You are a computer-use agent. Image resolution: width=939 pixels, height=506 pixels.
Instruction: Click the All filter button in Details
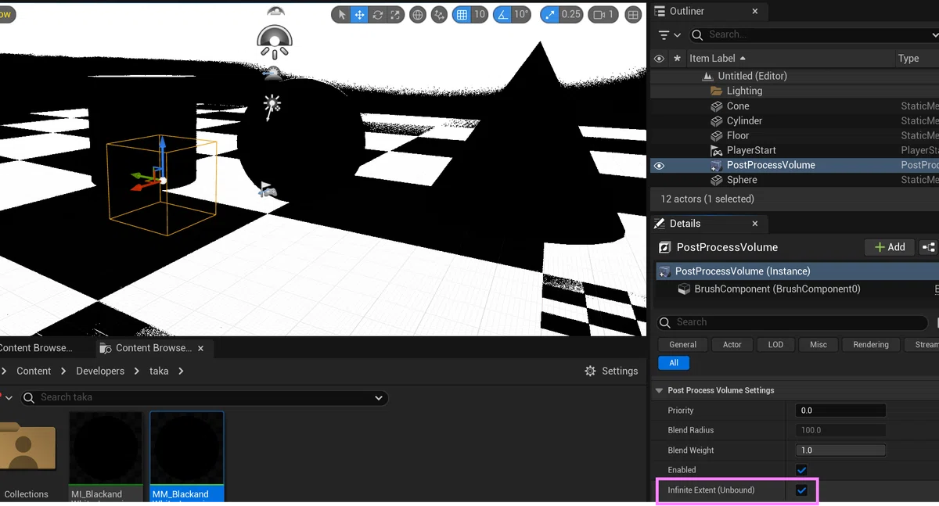point(674,363)
